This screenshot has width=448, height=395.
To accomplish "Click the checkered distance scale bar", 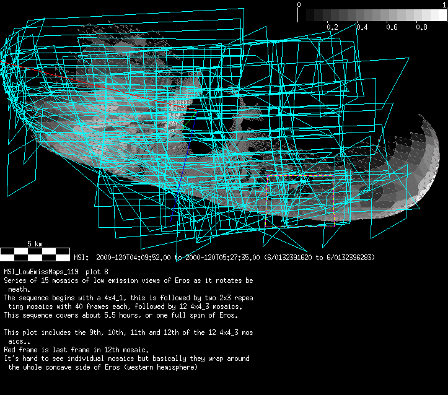I will click(x=35, y=253).
